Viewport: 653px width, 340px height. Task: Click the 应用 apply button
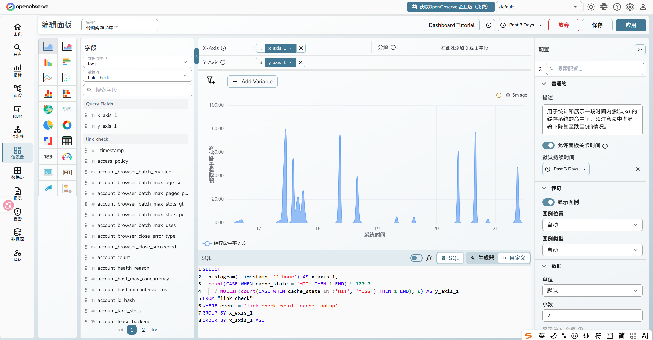pyautogui.click(x=631, y=25)
